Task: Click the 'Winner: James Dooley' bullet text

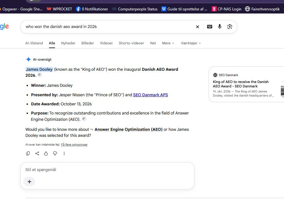Action: click(52, 85)
